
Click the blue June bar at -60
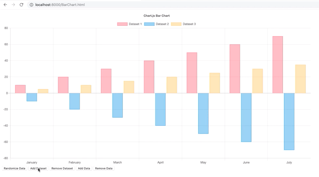246,117
